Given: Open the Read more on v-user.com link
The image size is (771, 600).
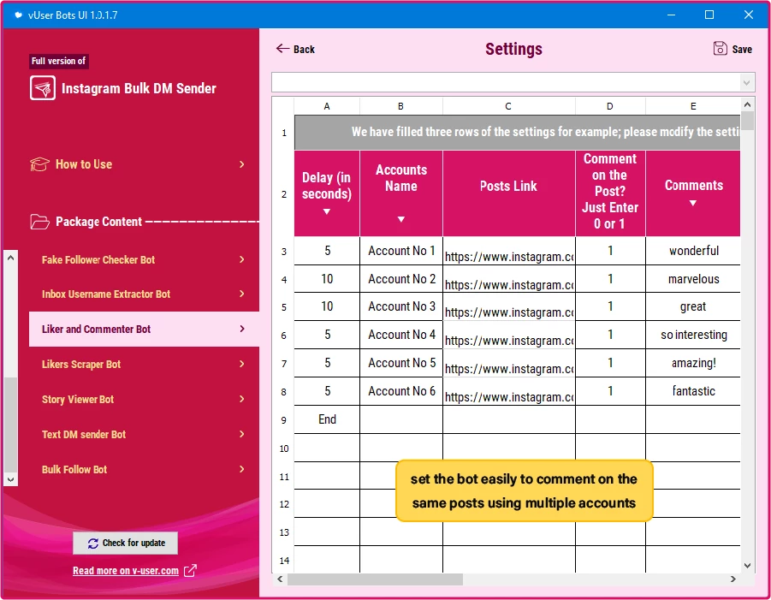Looking at the screenshot, I should pyautogui.click(x=126, y=571).
